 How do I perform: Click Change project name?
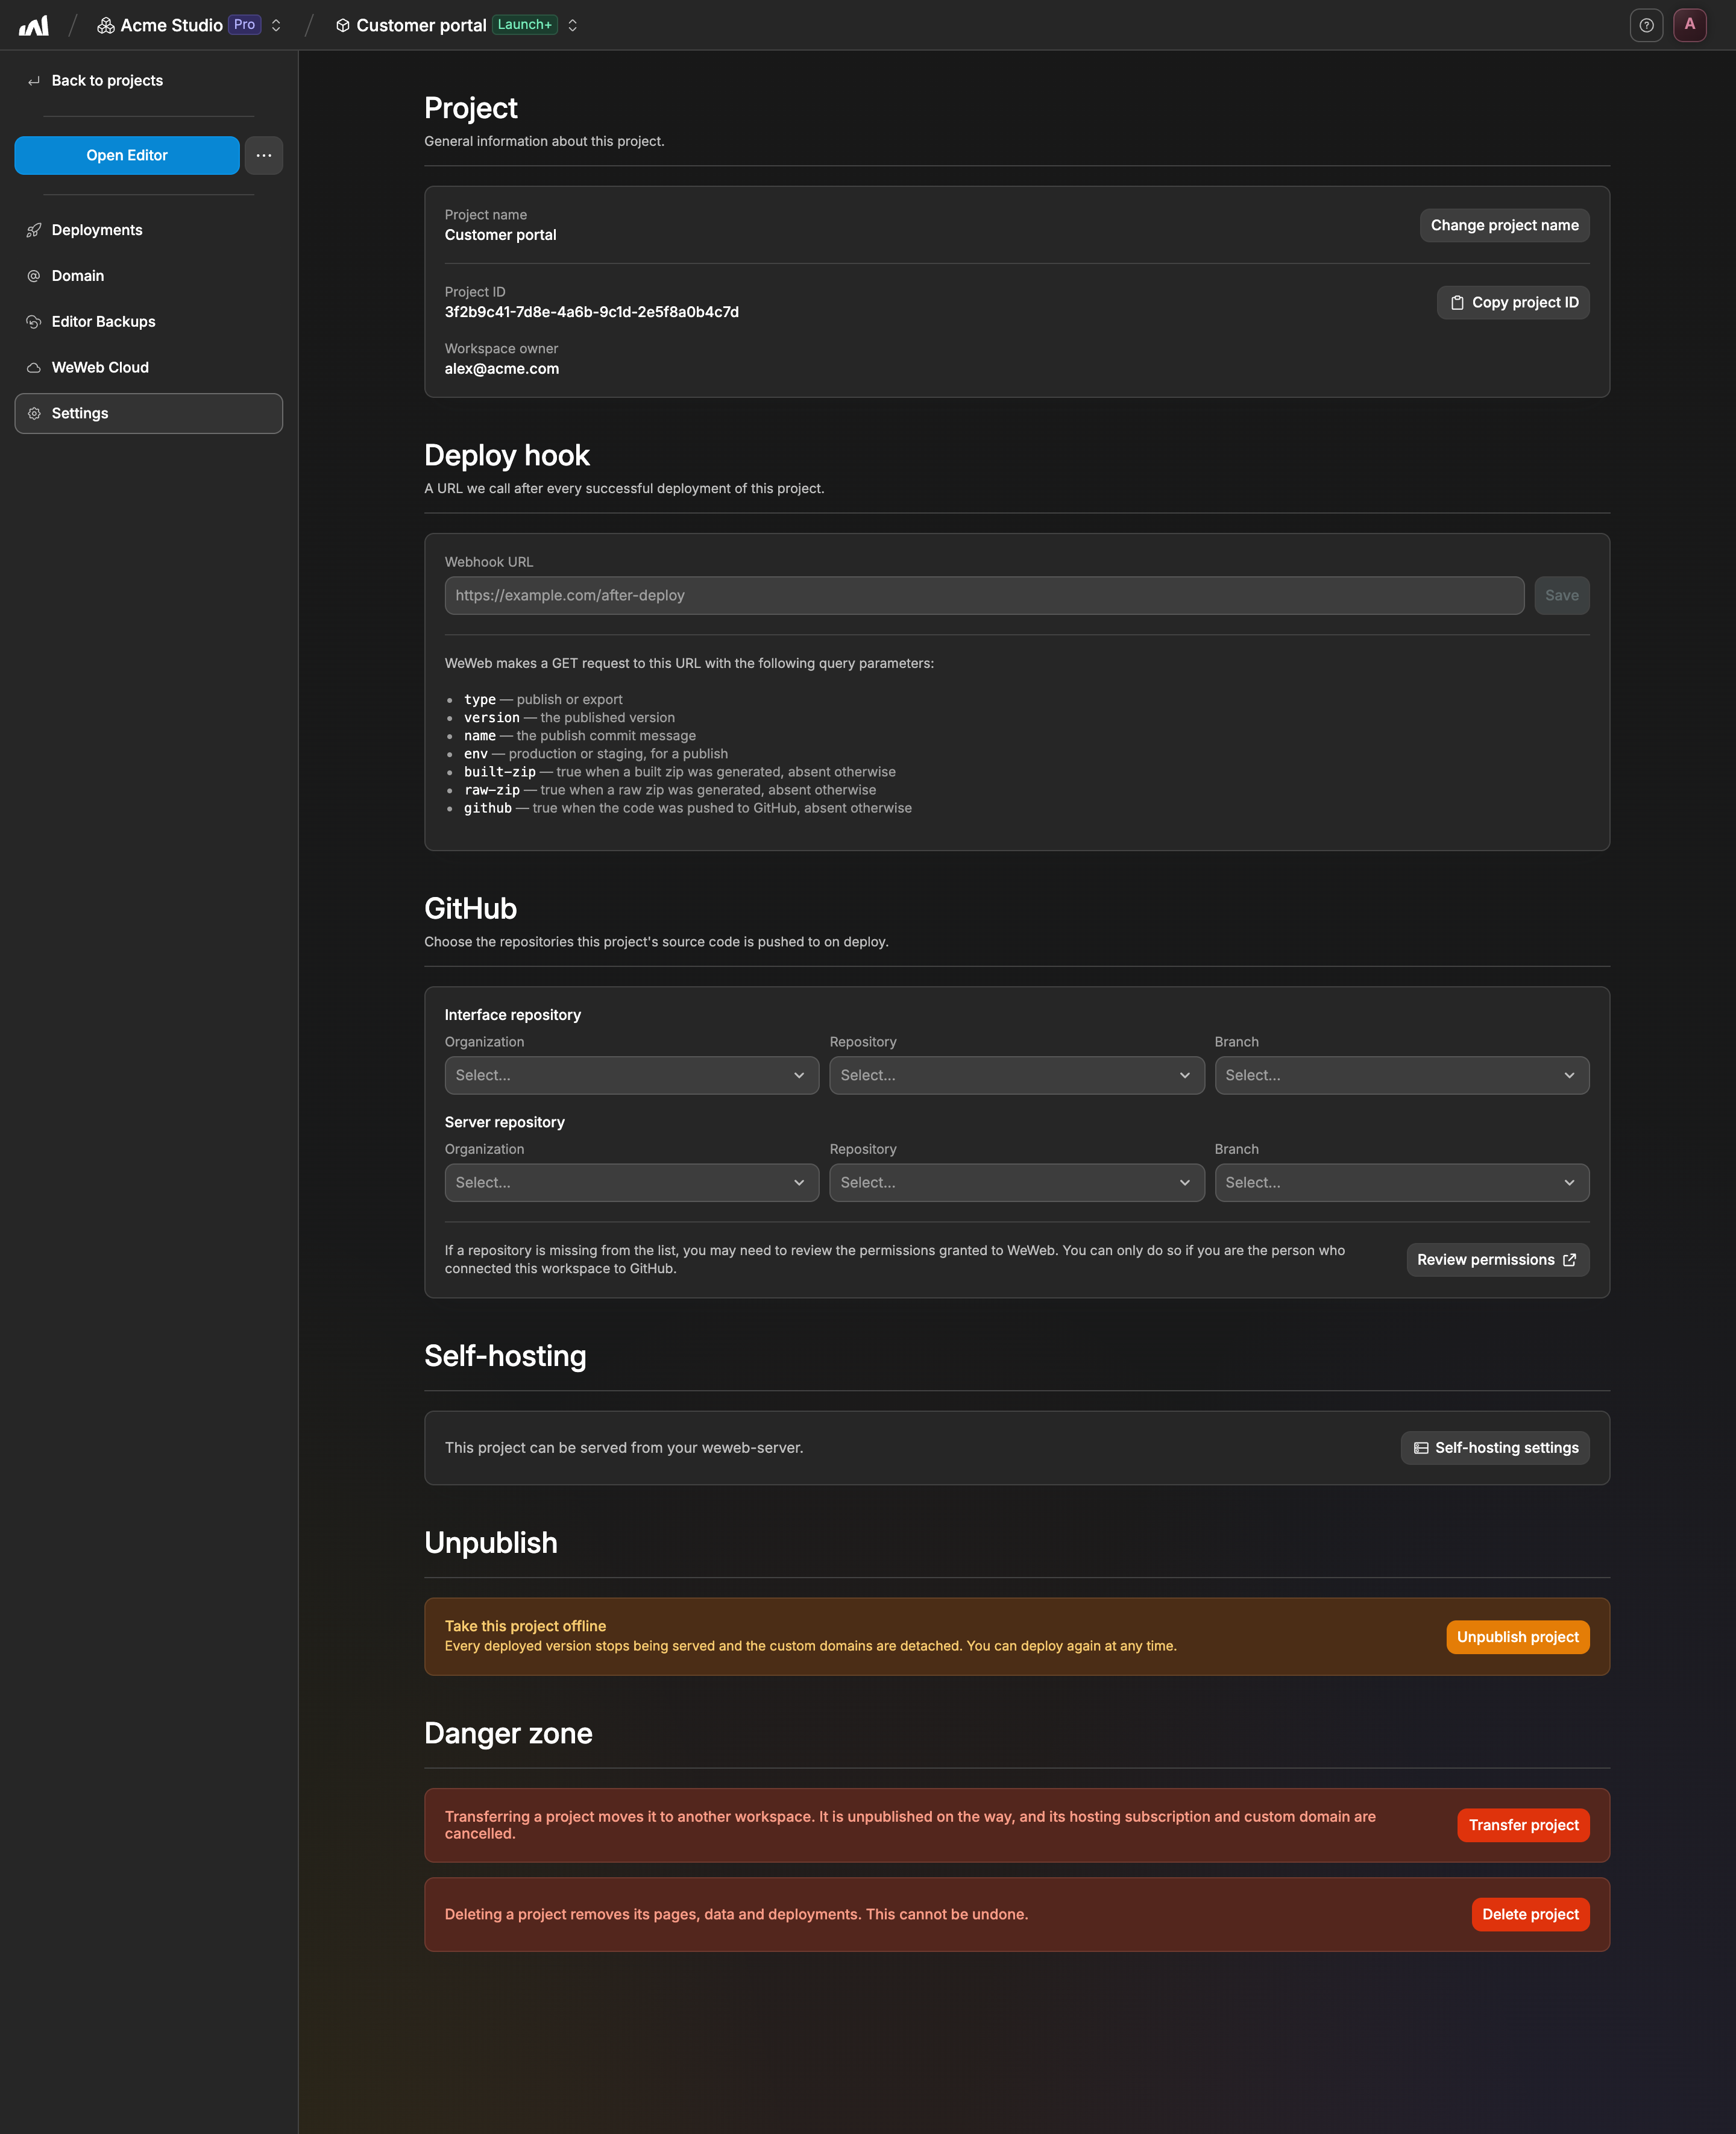click(x=1504, y=225)
